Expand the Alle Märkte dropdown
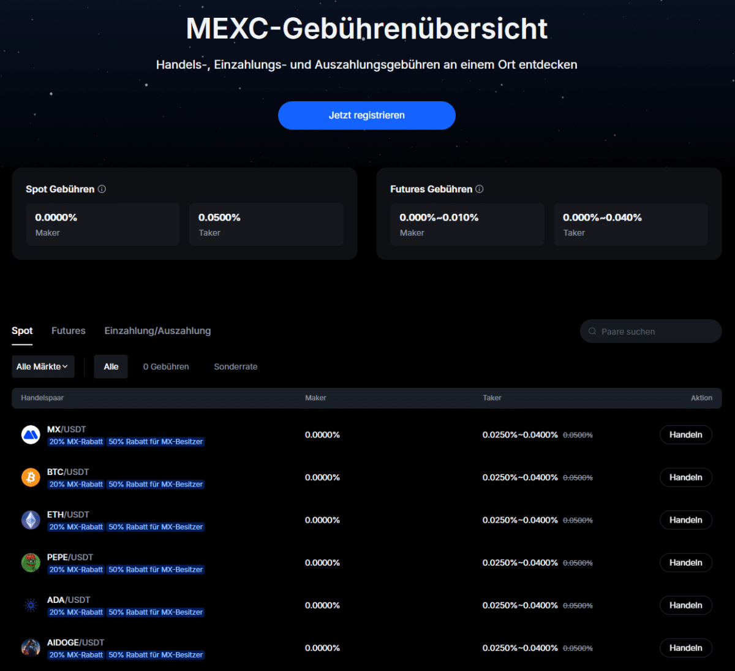The width and height of the screenshot is (735, 671). 43,366
